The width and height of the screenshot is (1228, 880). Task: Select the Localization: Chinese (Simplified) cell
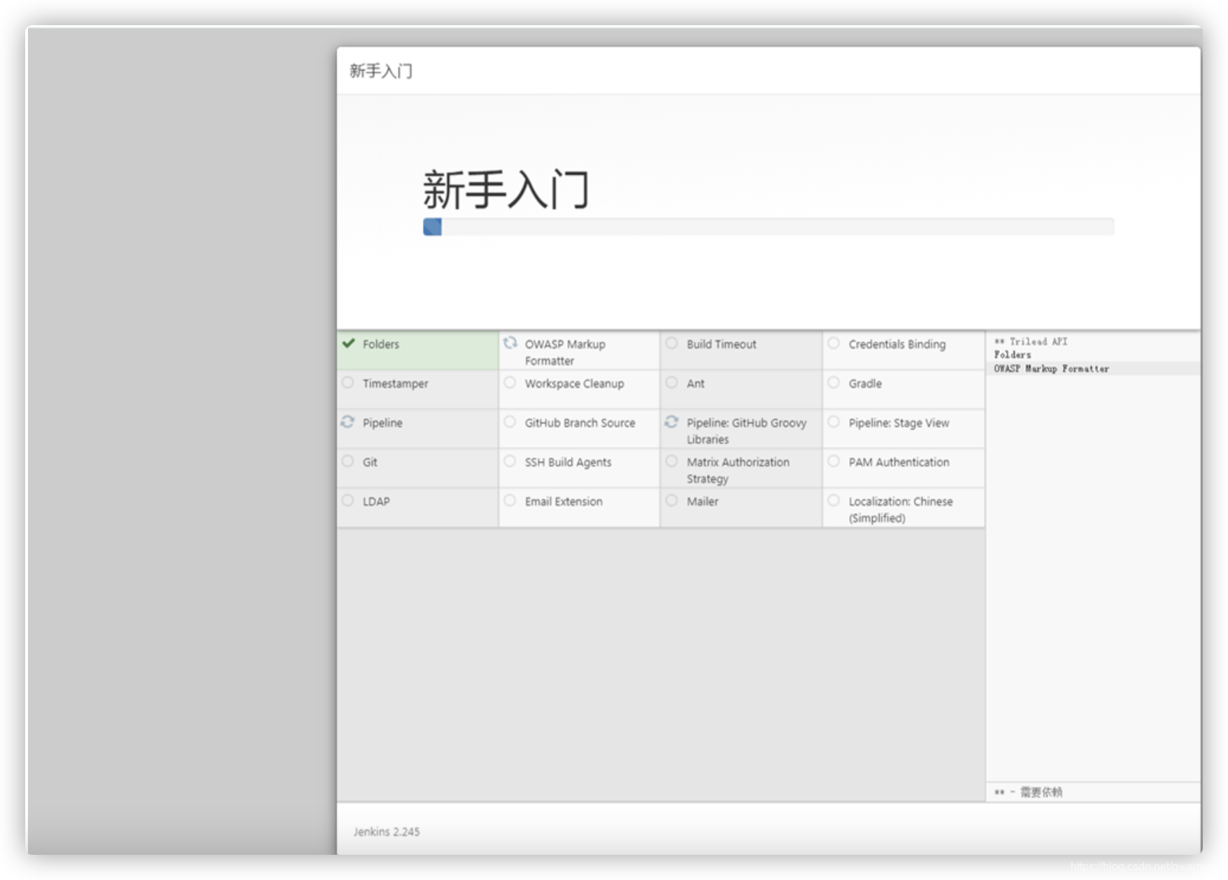click(901, 509)
